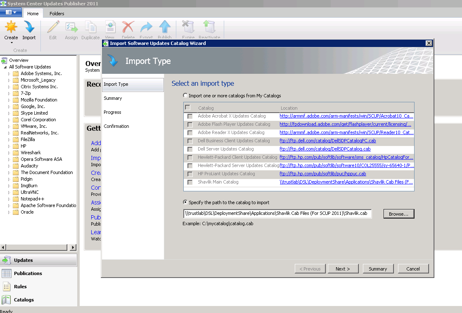Screen dimensions: 462x313
Task: Expand the Citrix Systems Inc. folder
Action: (9, 87)
